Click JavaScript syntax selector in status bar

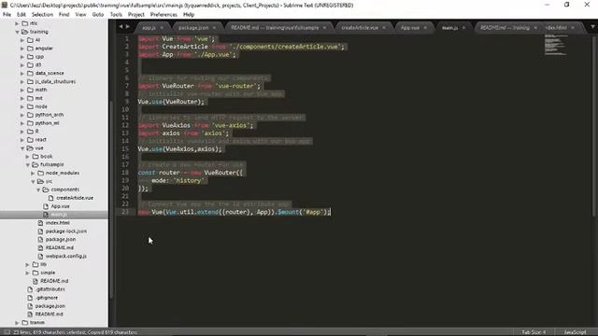tap(575, 332)
